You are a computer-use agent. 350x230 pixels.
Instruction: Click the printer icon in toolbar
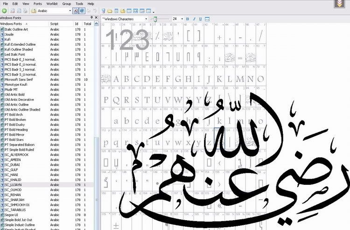26,11
